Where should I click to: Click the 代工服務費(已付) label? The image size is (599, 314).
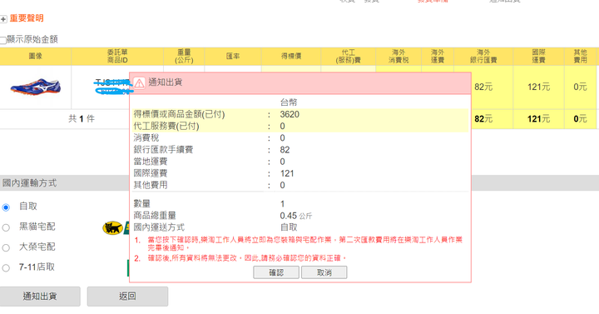click(x=166, y=127)
